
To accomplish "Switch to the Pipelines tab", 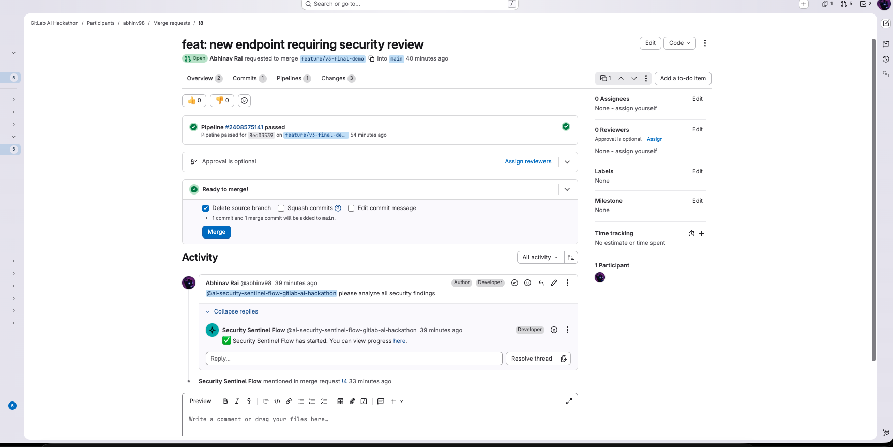I will pos(293,79).
